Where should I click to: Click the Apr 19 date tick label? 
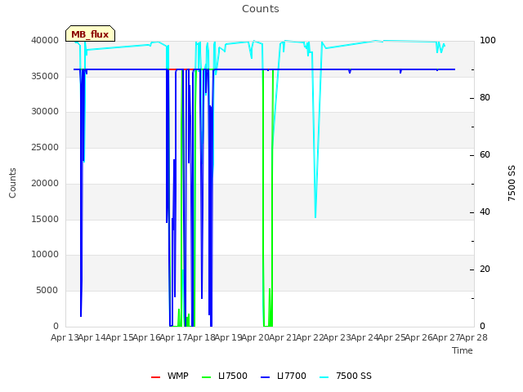point(229,337)
